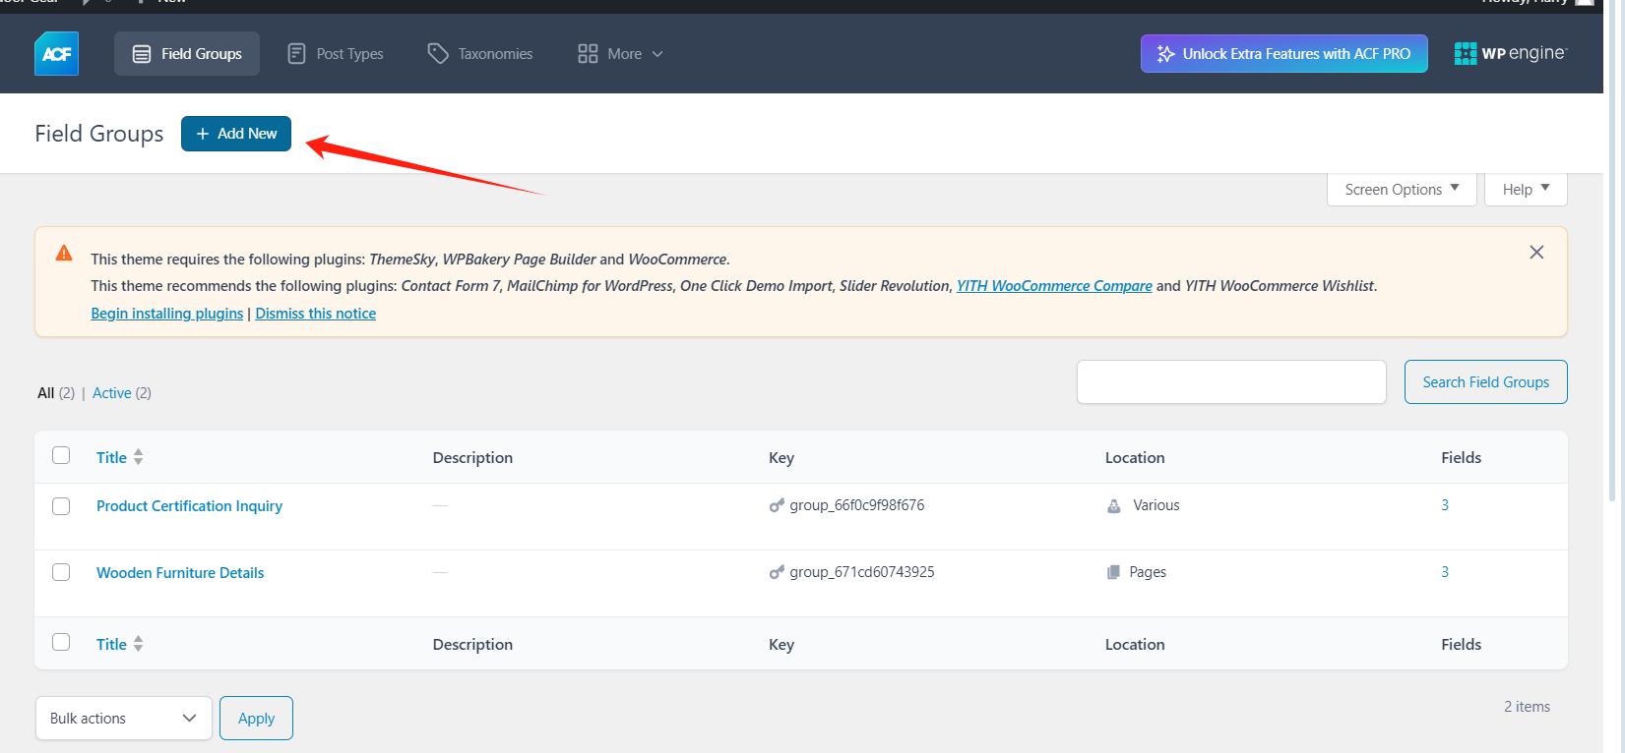Dismiss the theme plugin notice with X

1536,253
